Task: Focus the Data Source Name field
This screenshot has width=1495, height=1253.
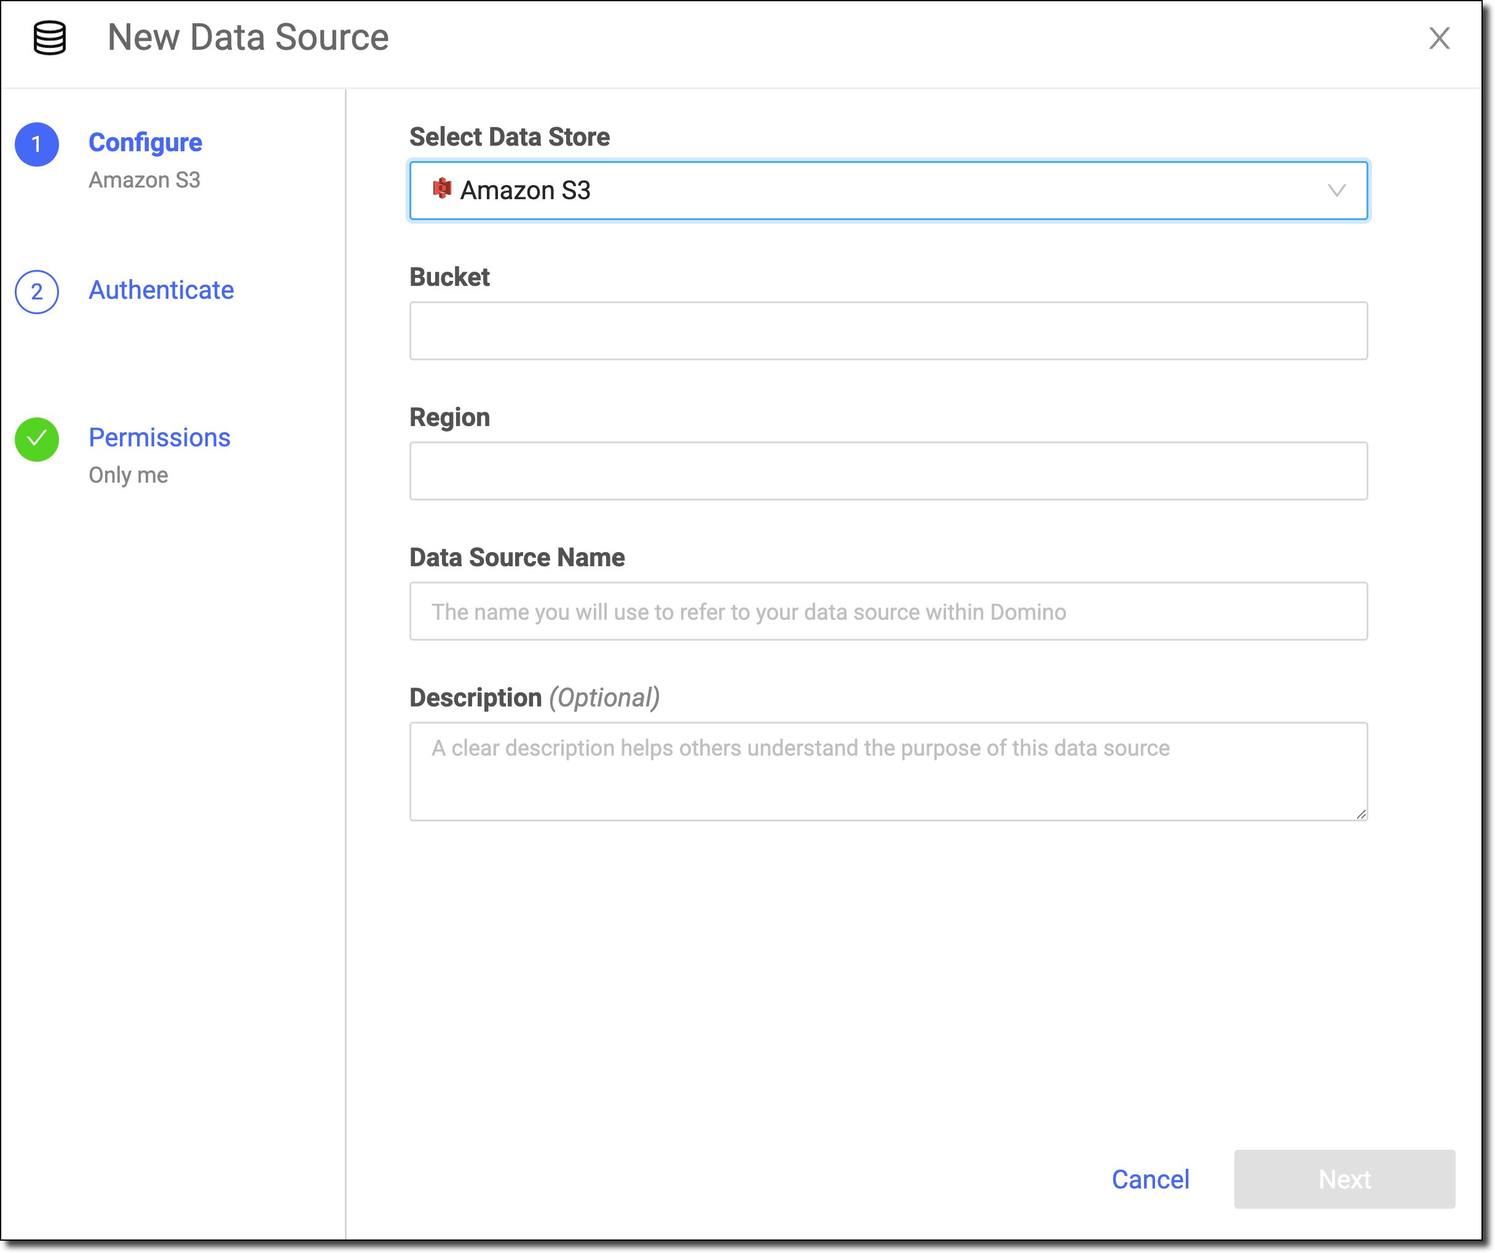Action: click(888, 612)
